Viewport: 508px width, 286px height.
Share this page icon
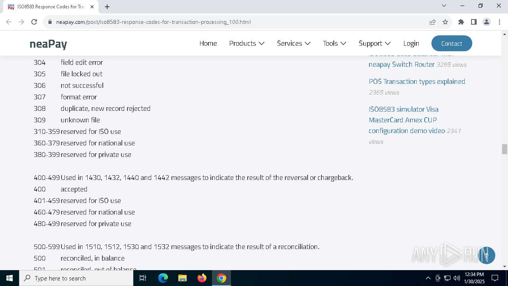pos(433,22)
